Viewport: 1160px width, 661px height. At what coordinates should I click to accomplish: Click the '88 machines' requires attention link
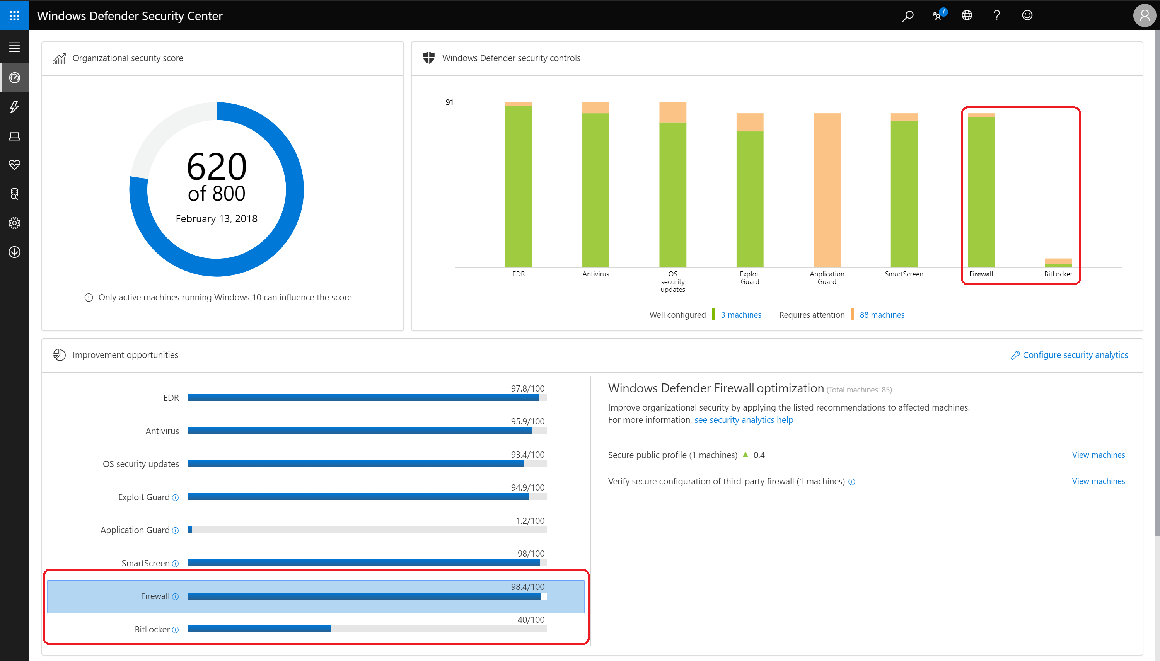[x=882, y=315]
